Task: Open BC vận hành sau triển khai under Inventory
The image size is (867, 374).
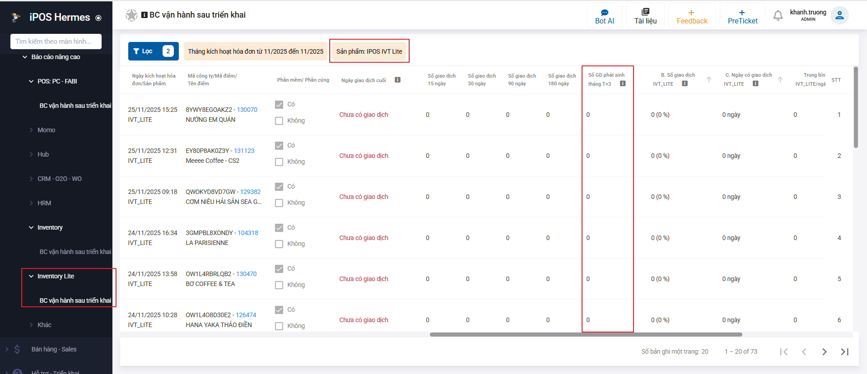Action: (x=75, y=252)
